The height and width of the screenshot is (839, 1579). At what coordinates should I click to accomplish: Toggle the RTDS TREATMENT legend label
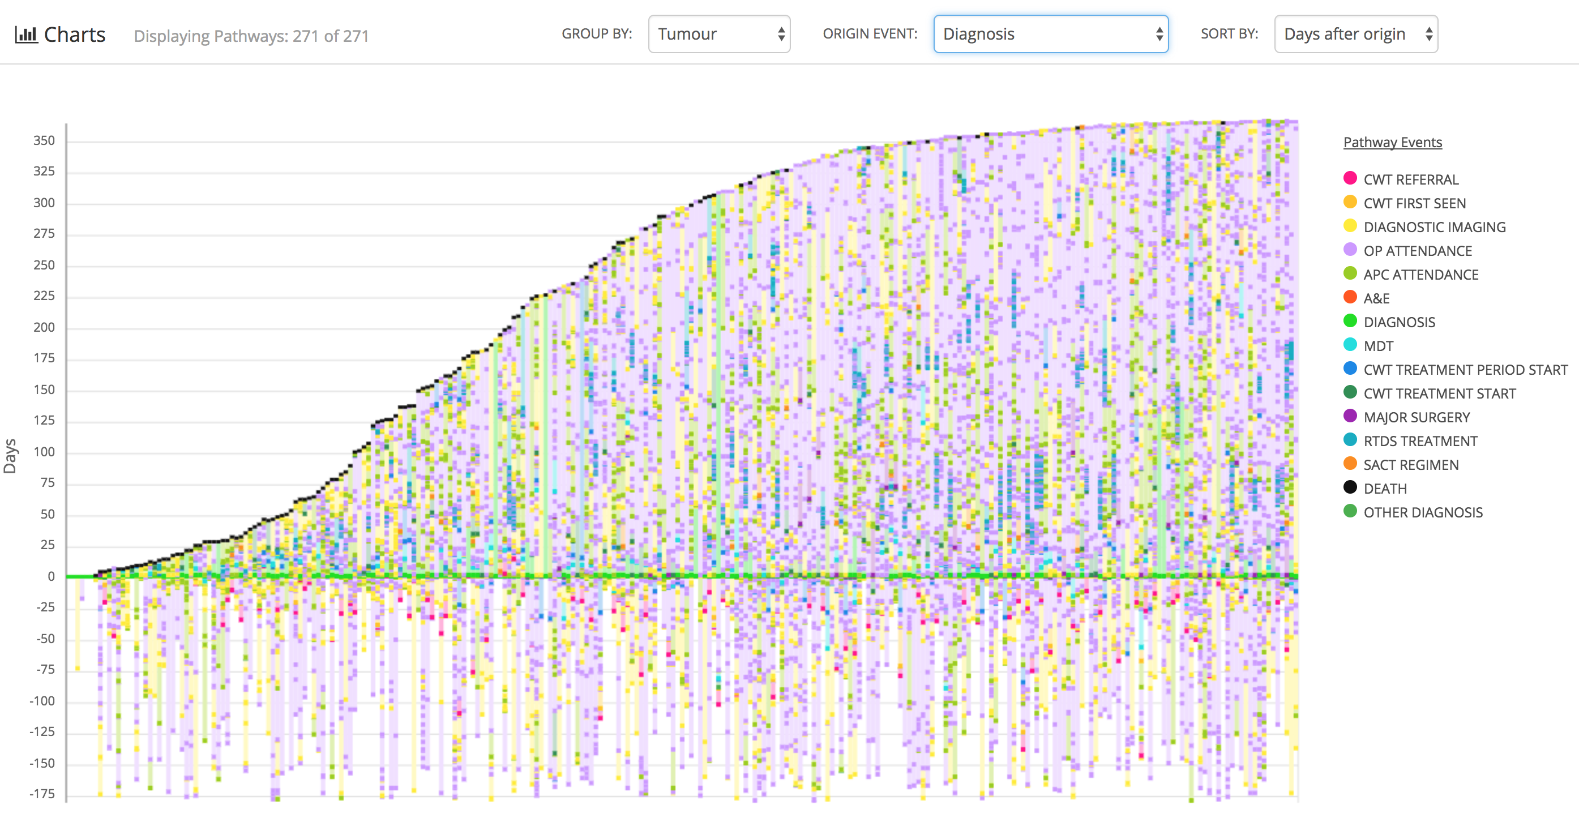click(1420, 442)
